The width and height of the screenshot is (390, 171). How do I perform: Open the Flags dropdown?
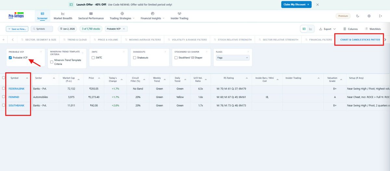[233, 57]
